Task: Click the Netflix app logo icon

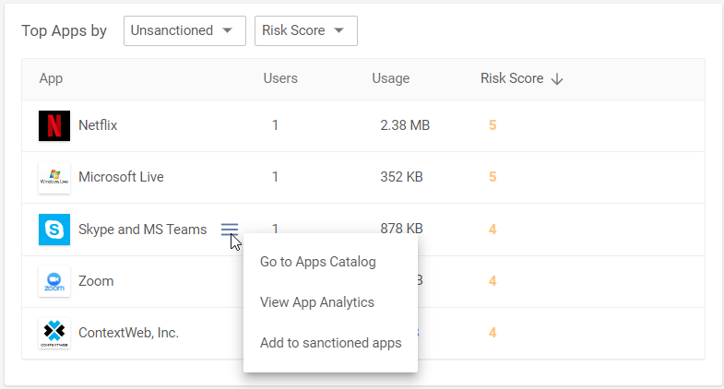Action: pyautogui.click(x=54, y=125)
